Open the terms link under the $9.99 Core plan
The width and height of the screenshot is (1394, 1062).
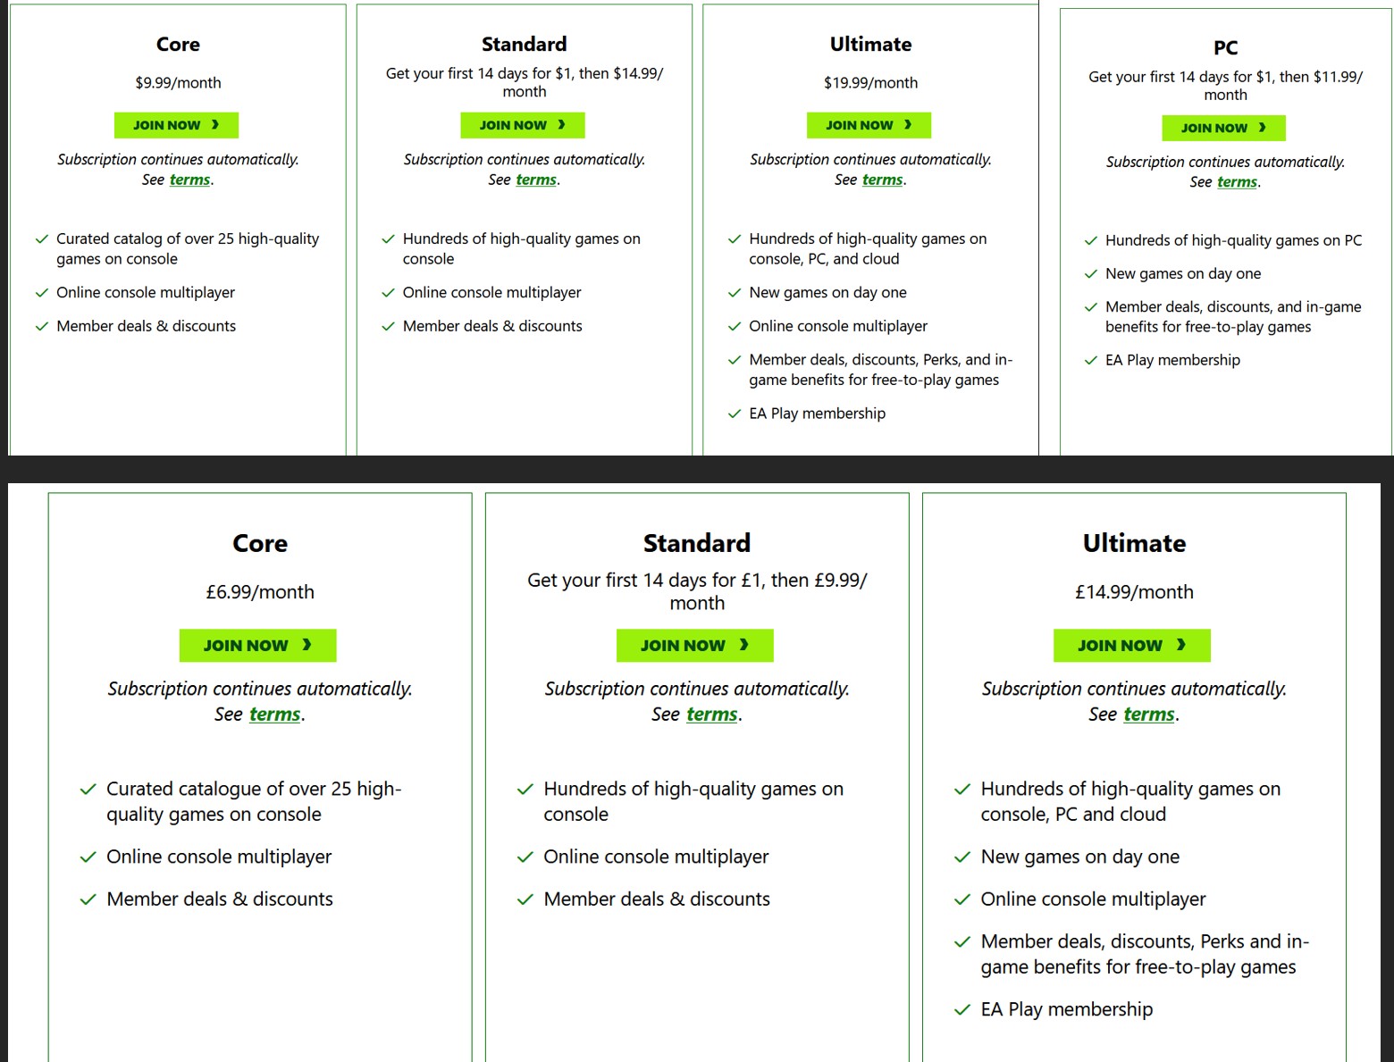[x=189, y=180]
